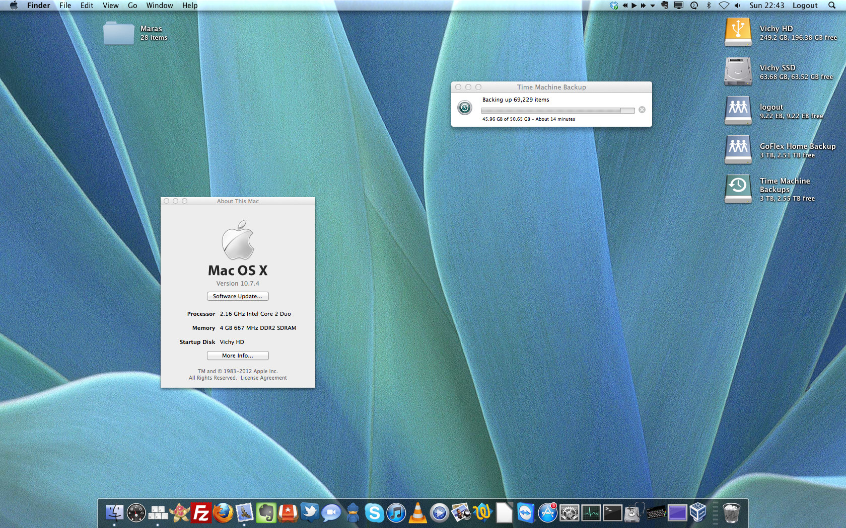Expand the media controls dropdown arrow

653,6
